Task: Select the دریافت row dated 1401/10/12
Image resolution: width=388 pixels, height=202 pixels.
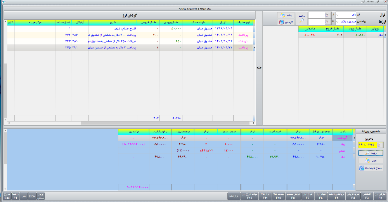Action: click(x=130, y=41)
